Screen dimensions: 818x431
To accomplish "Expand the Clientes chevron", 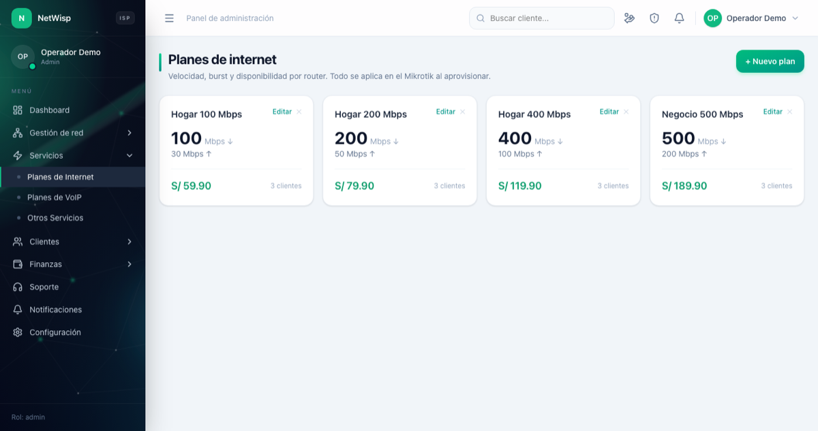I will click(x=130, y=242).
